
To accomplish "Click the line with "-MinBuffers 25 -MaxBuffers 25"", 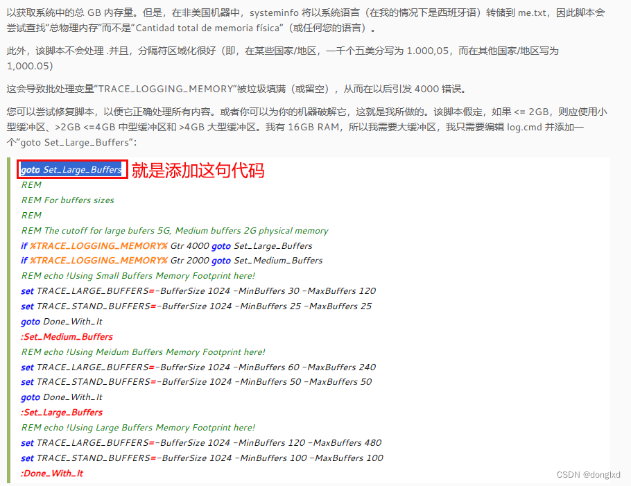I will click(196, 306).
